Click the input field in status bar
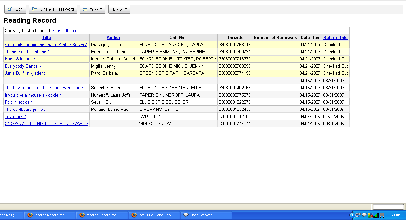The image size is (406, 220). pos(388,207)
